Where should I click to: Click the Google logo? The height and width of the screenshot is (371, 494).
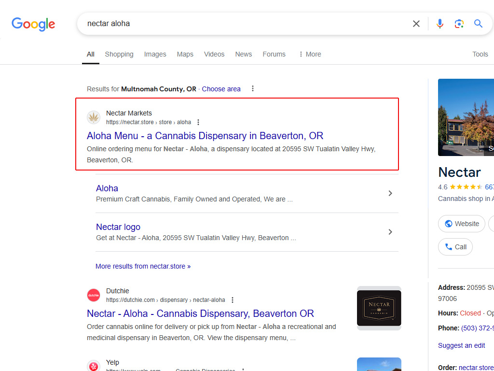tap(33, 24)
